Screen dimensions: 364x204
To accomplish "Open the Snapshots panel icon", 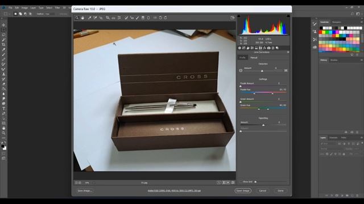I will pyautogui.click(x=277, y=48).
